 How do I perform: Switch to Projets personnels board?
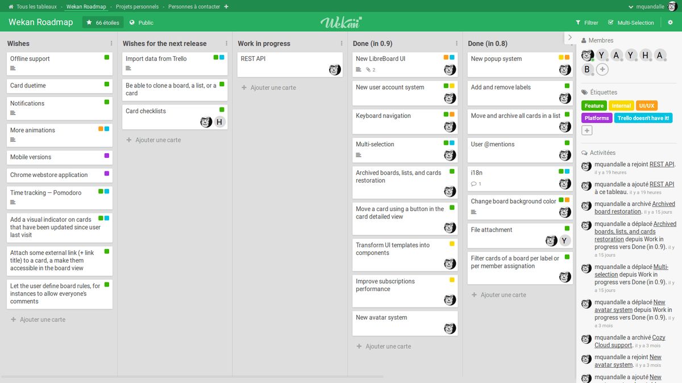click(x=137, y=7)
